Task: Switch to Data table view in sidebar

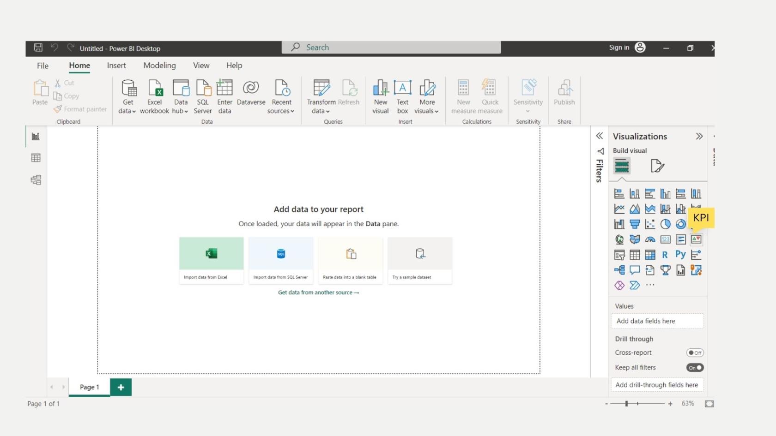Action: pos(36,158)
